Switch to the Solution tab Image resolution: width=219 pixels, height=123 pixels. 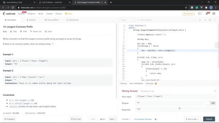31,20
